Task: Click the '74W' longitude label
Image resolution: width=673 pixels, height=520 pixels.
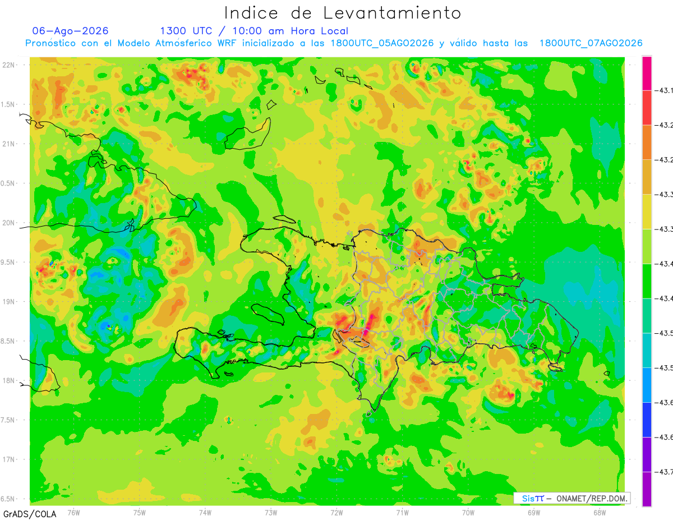Action: [205, 512]
